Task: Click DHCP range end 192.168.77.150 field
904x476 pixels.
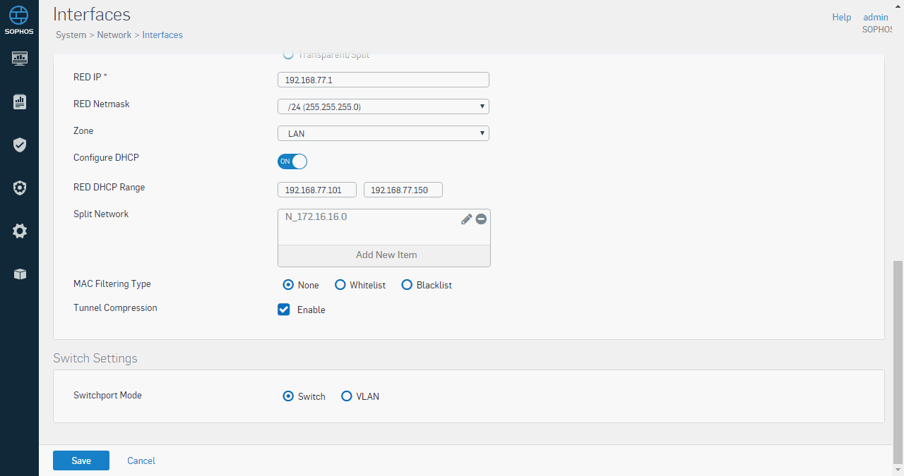Action: [x=403, y=190]
